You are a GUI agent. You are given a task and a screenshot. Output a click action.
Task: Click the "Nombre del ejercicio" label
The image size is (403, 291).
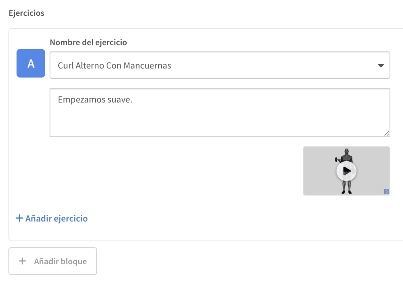[88, 42]
